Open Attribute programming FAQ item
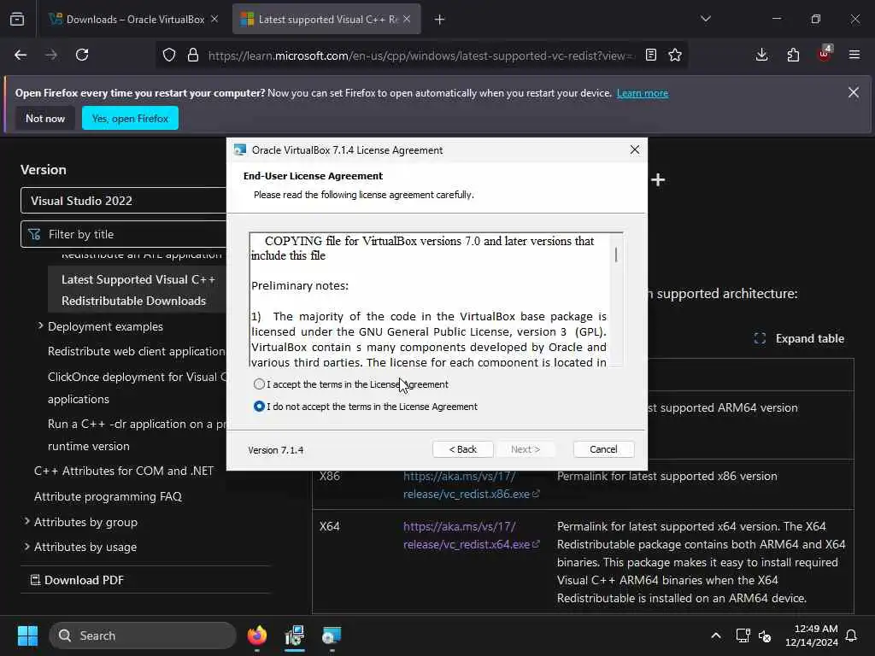This screenshot has width=875, height=656. tap(108, 496)
